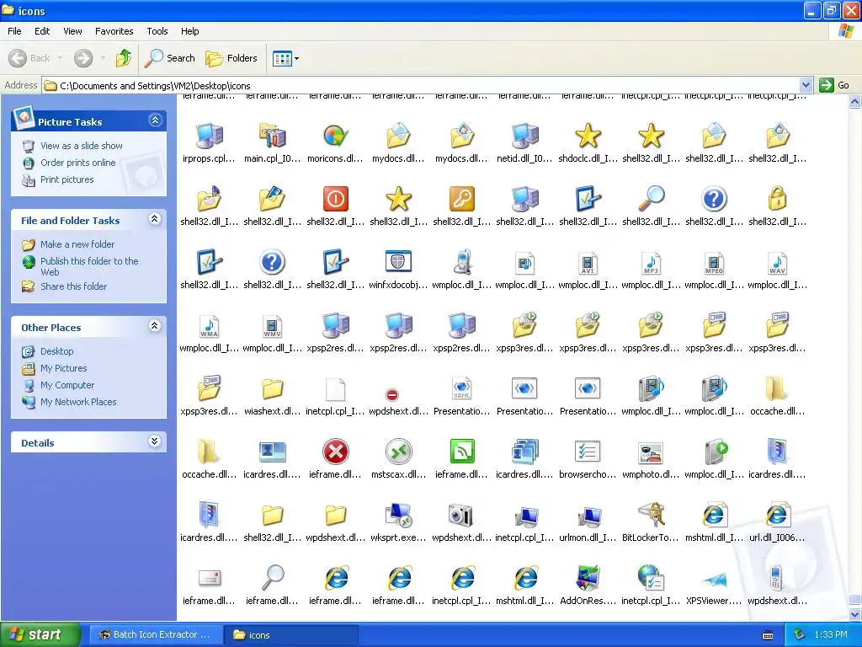Click the scrollbar down arrow
The width and height of the screenshot is (862, 647).
[855, 614]
